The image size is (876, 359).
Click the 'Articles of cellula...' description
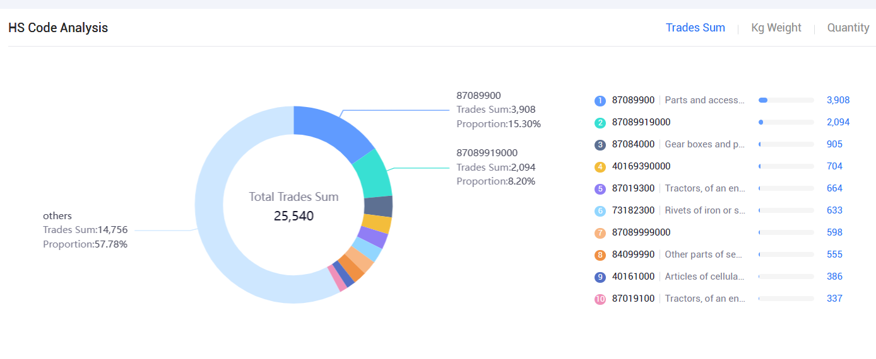[705, 276]
